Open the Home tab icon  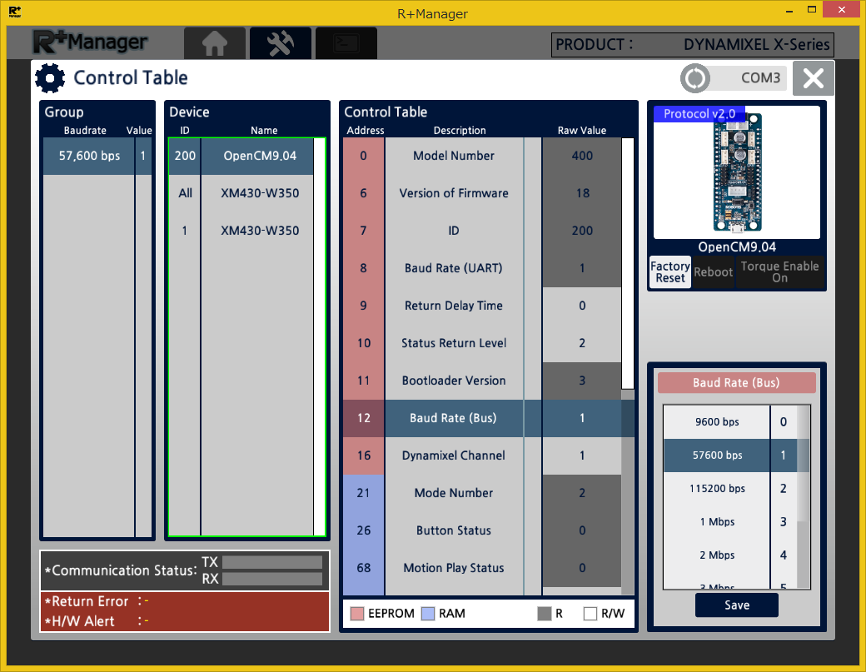214,43
